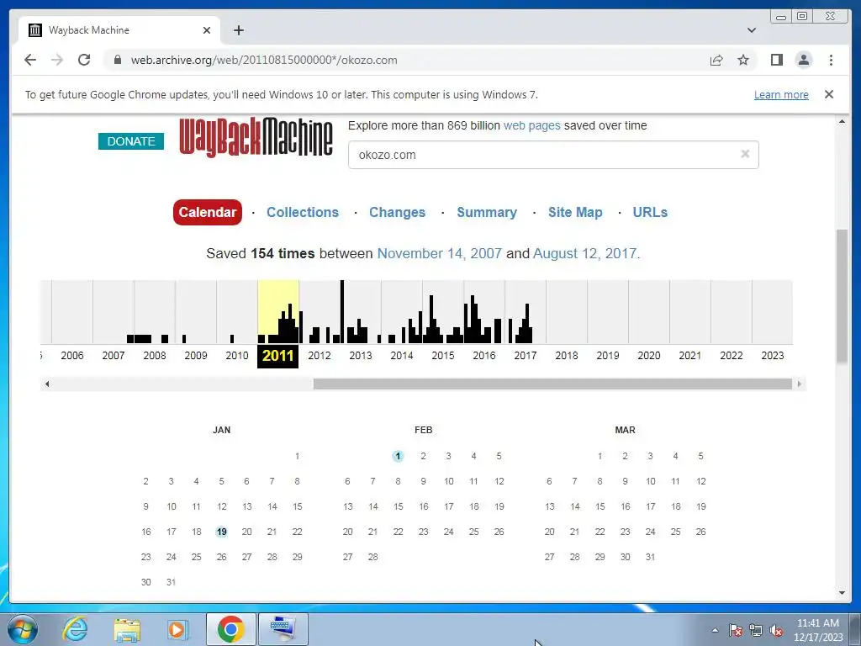861x646 pixels.
Task: Switch to the Site Map tab
Action: pos(575,212)
